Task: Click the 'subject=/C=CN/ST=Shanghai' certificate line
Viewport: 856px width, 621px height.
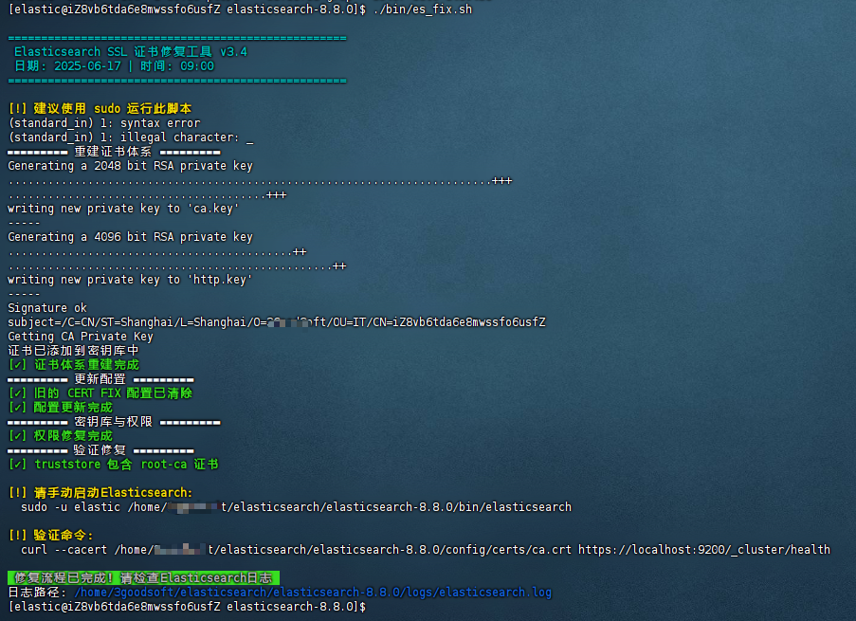Action: 277,321
